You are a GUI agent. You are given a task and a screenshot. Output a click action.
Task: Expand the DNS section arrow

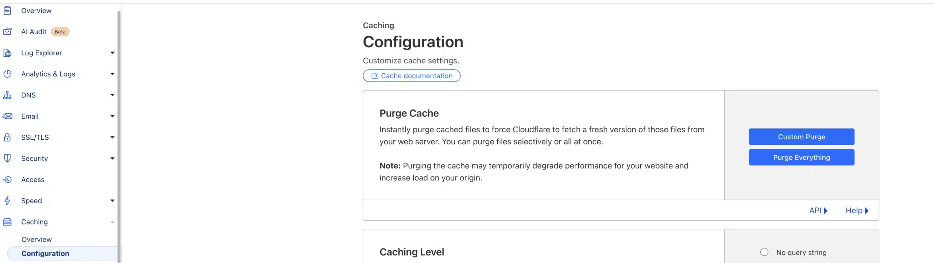click(x=112, y=95)
